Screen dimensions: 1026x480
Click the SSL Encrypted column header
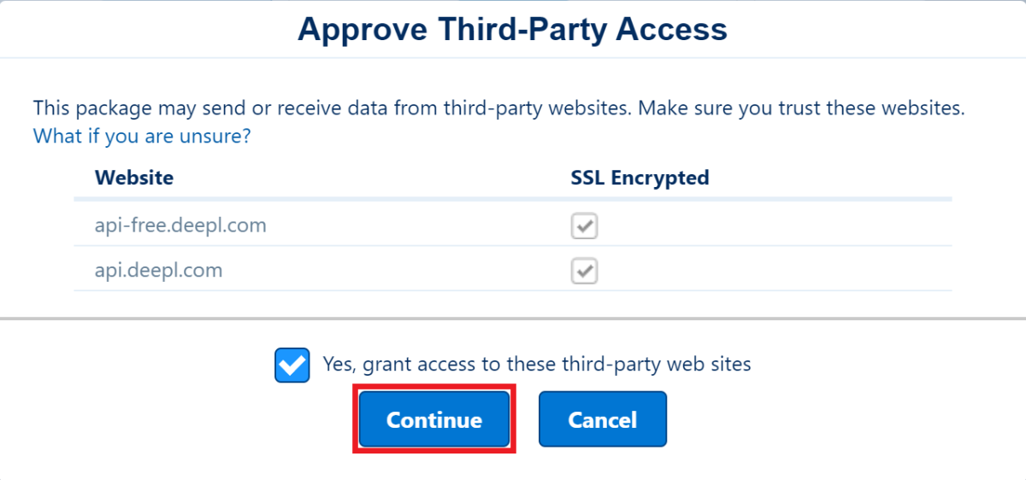(x=640, y=178)
